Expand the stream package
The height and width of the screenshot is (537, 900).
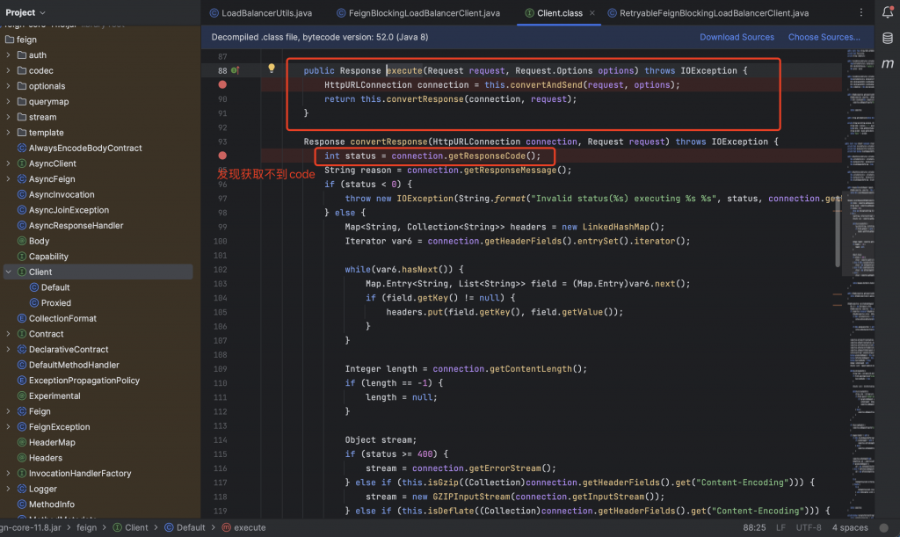[x=8, y=117]
